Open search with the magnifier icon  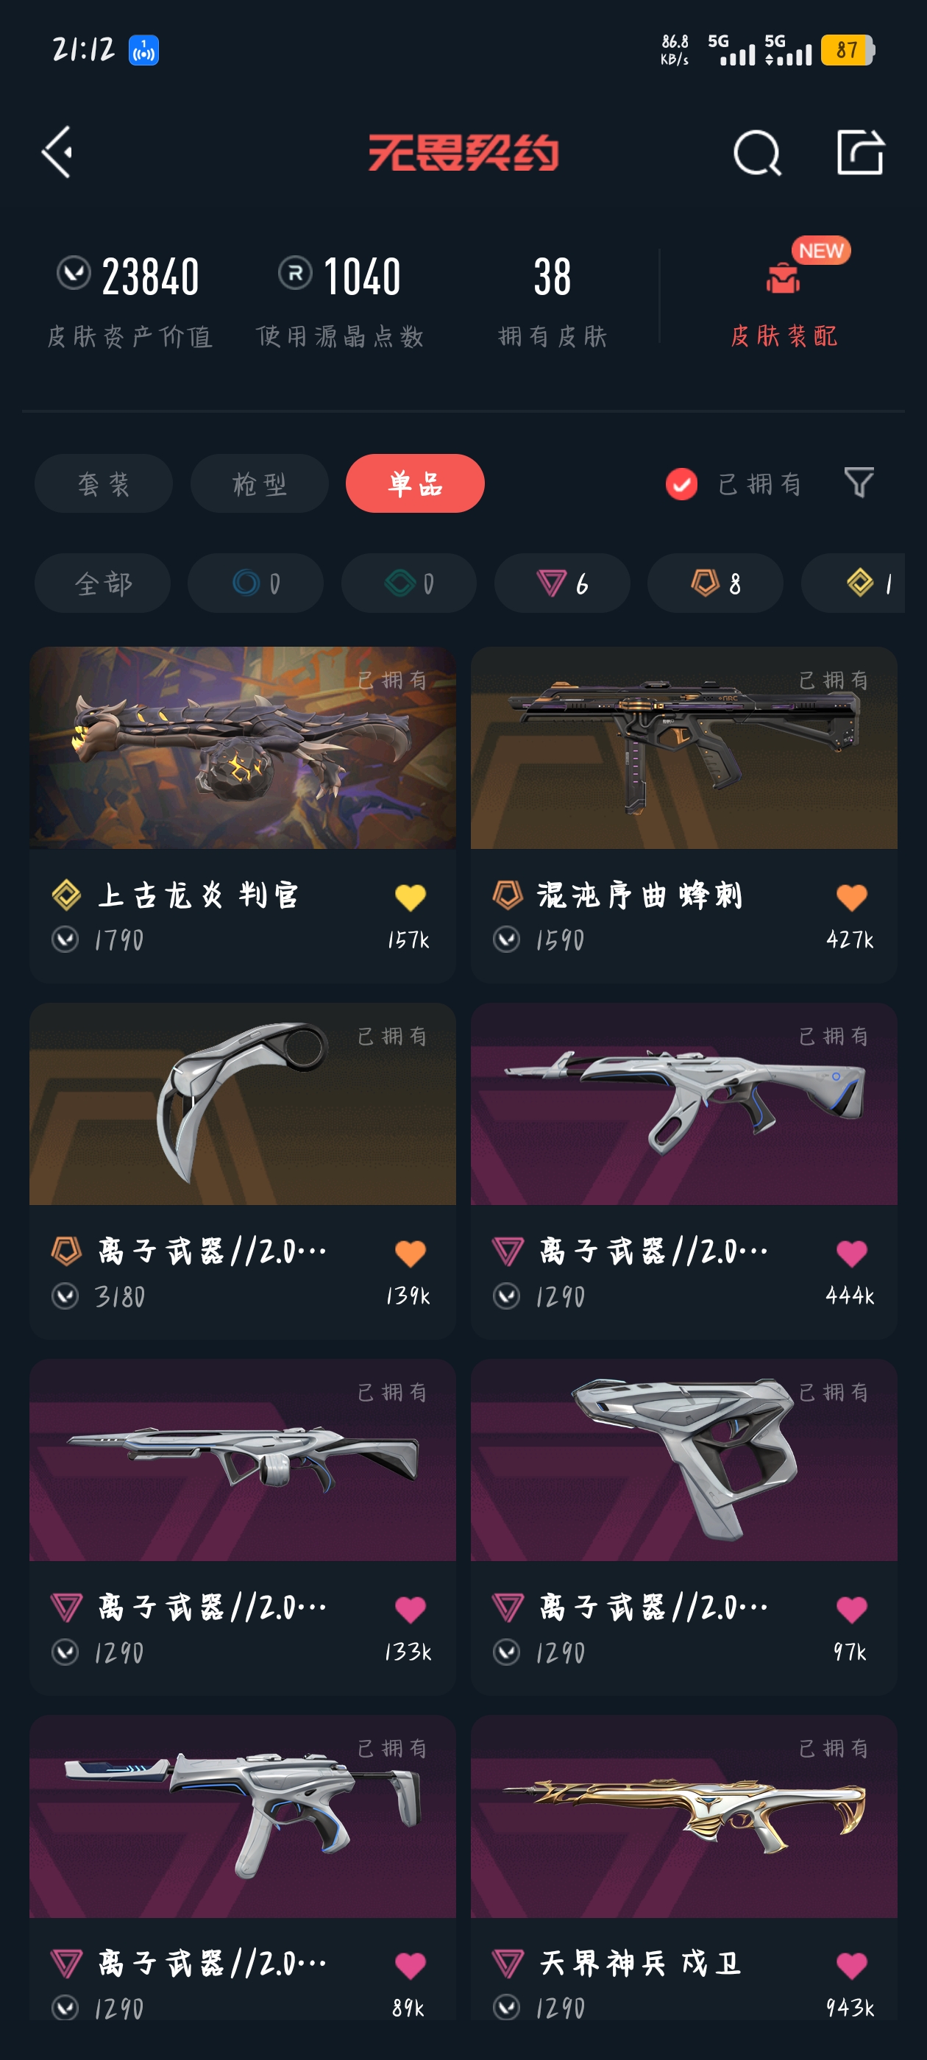756,152
